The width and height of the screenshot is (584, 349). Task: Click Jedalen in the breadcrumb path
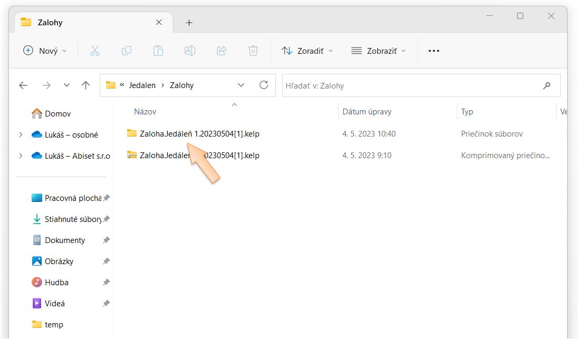pyautogui.click(x=142, y=85)
